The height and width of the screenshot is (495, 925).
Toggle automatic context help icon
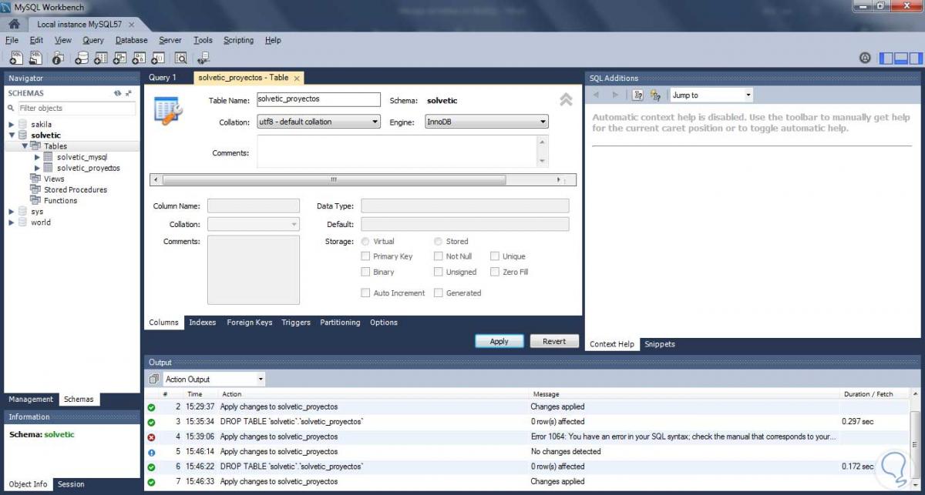click(655, 95)
